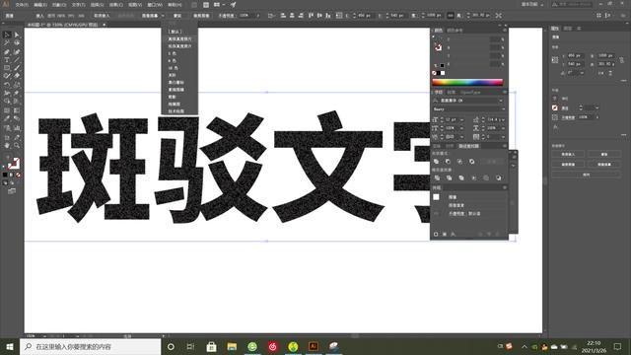Click the 排列 button in Properties panel
631x355 pixels.
(586, 175)
